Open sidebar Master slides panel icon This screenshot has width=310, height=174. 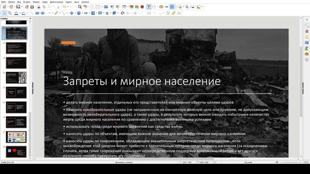pos(307,43)
